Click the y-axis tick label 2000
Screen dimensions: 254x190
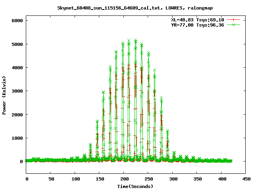[x=17, y=115]
